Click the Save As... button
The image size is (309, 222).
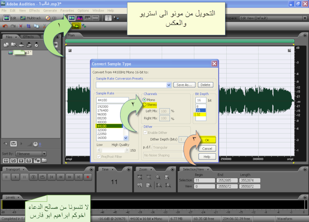point(184,85)
